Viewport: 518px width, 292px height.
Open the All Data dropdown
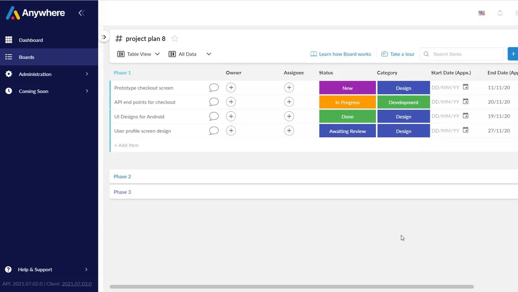pyautogui.click(x=190, y=54)
